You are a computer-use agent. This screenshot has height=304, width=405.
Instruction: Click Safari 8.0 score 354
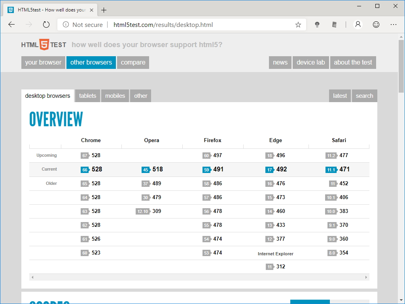[338, 253]
